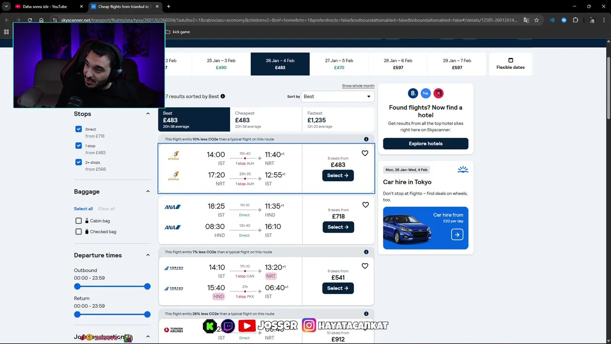The height and width of the screenshot is (344, 611).
Task: Open browser extensions puzzle icon
Action: [575, 20]
